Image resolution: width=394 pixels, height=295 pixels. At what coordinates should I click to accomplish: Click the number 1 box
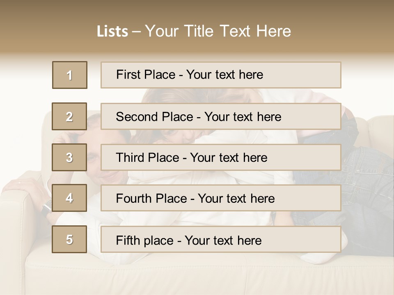pyautogui.click(x=70, y=75)
